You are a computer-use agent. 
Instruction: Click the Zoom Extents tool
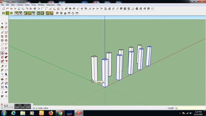[2, 87]
